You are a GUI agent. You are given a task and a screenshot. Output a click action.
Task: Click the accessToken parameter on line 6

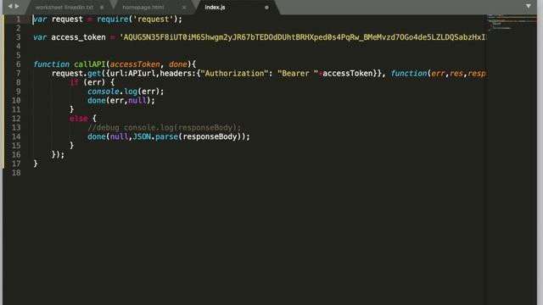[x=135, y=64]
